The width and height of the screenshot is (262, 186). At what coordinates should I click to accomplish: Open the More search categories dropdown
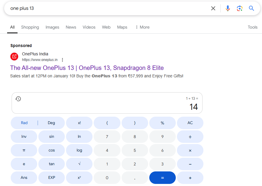(142, 27)
